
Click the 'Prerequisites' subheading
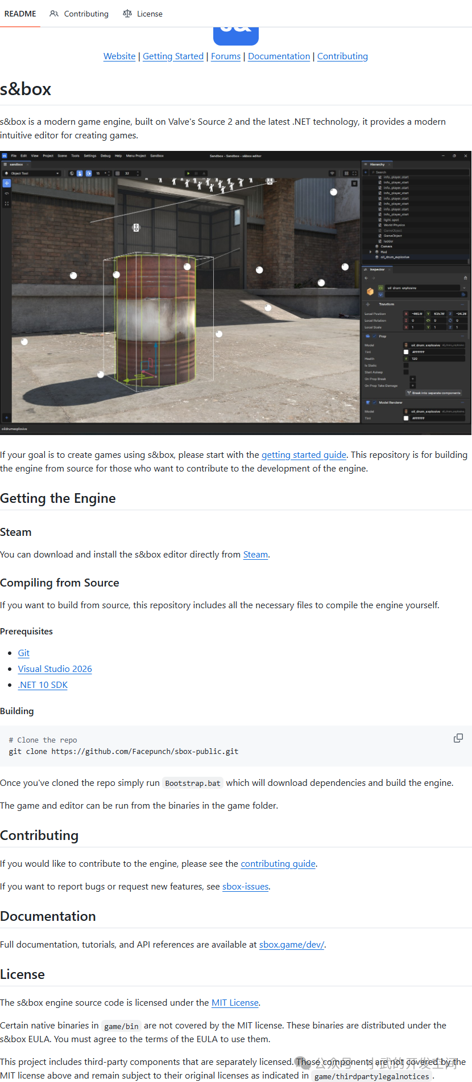pyautogui.click(x=26, y=632)
